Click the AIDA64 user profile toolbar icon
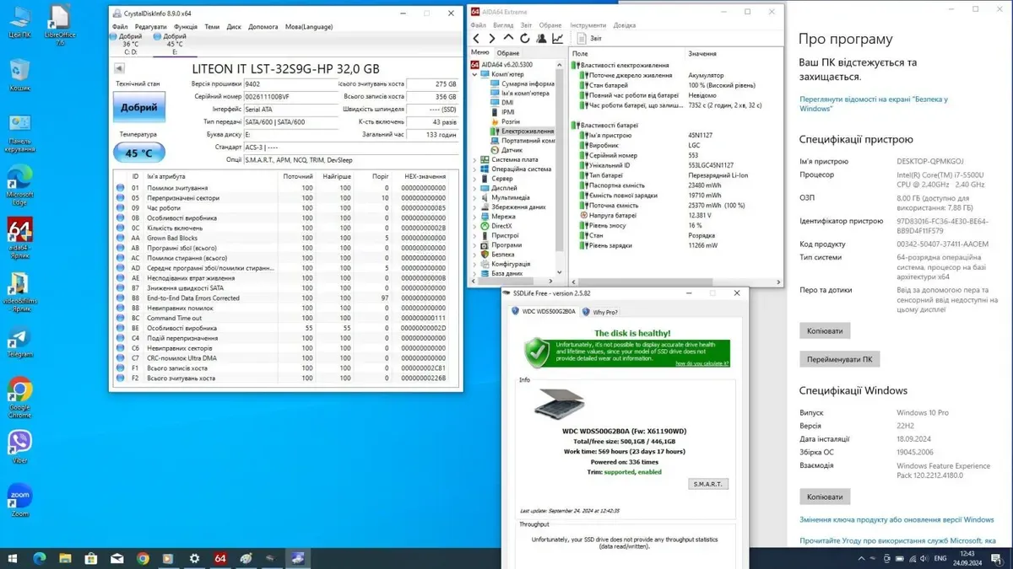This screenshot has height=569, width=1013. [x=541, y=39]
